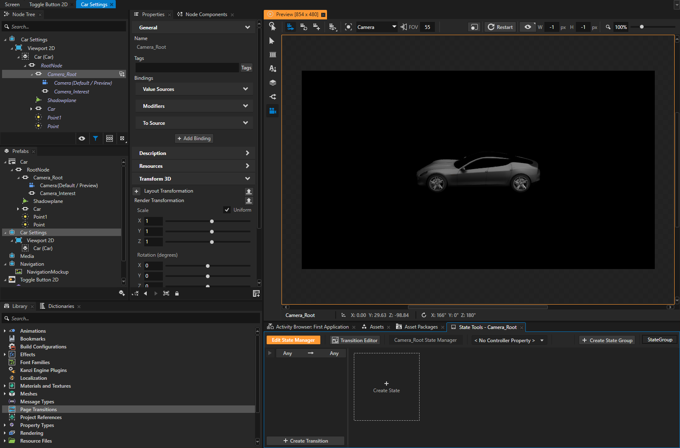The width and height of the screenshot is (680, 448).
Task: Toggle the Uniform scale checkbox
Action: click(227, 210)
